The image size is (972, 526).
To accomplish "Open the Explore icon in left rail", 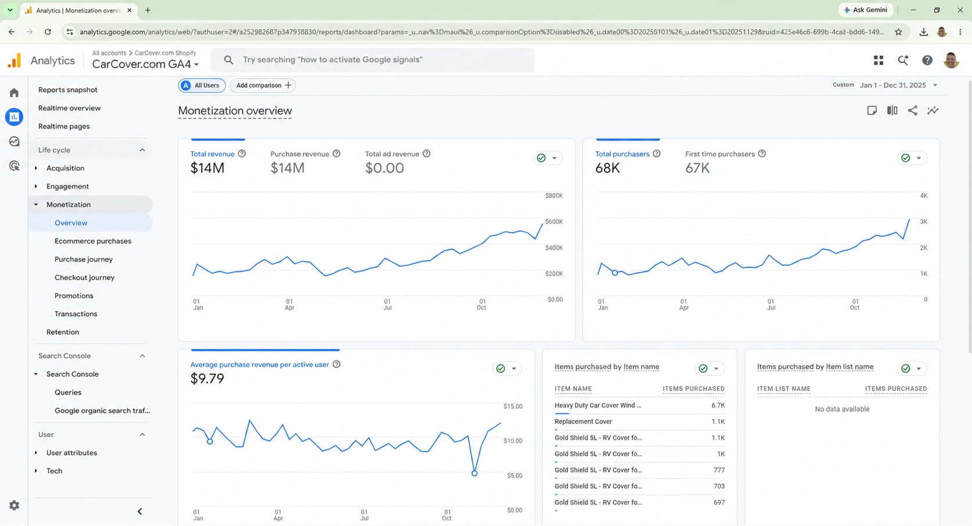I will (15, 141).
